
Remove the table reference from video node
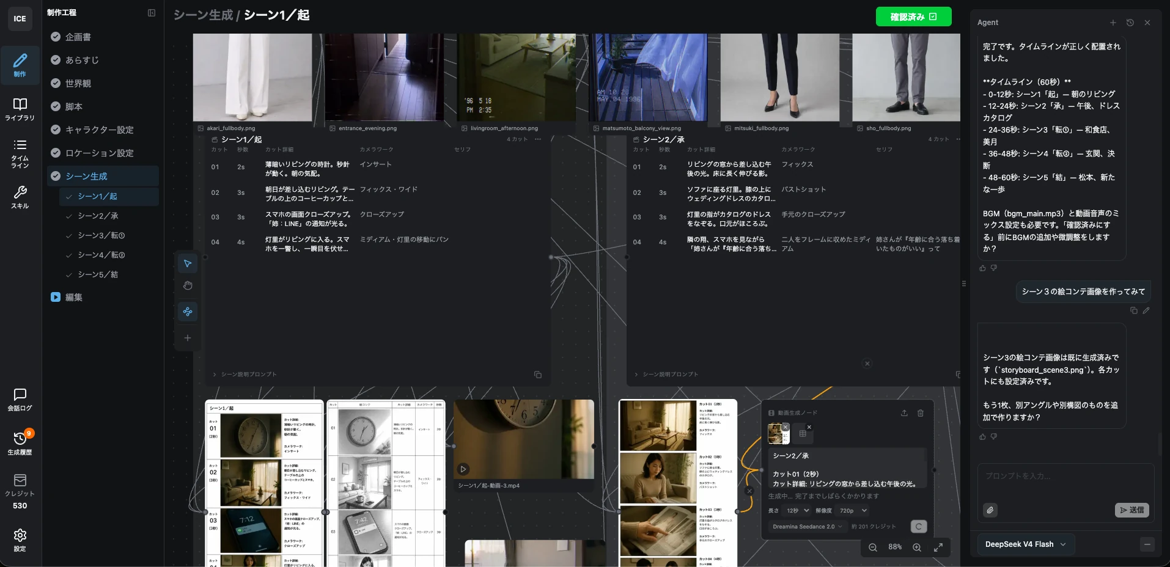(x=809, y=427)
